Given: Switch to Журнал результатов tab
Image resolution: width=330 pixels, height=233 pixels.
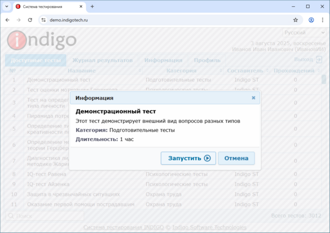Looking at the screenshot, I should [x=103, y=60].
